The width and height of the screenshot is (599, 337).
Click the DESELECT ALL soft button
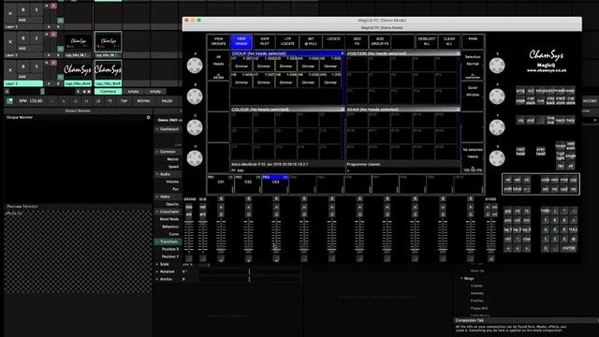pos(427,41)
